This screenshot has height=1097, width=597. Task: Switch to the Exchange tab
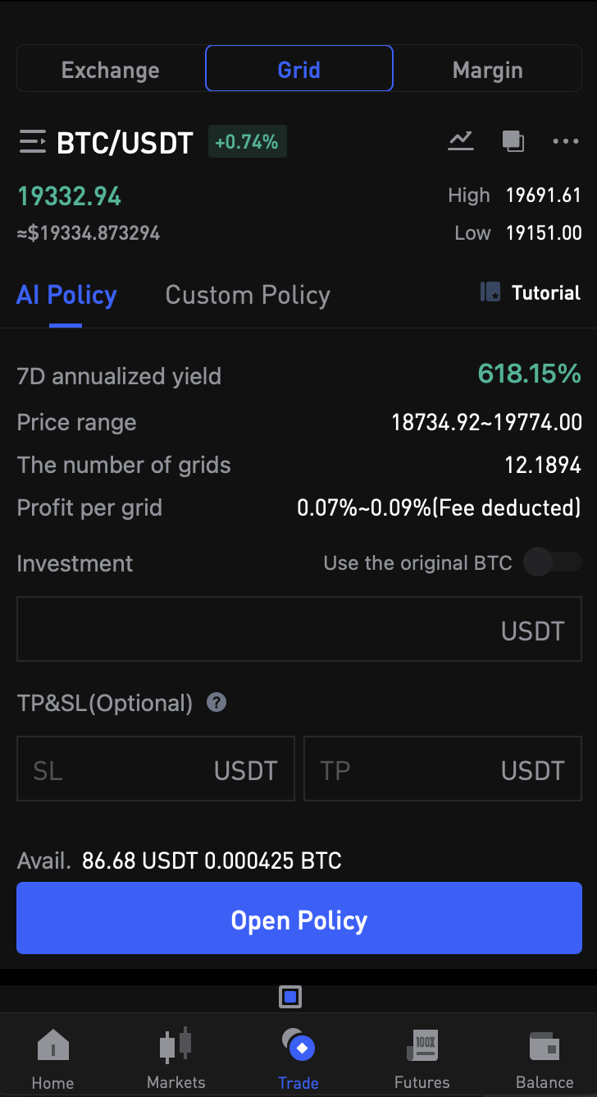click(x=111, y=70)
